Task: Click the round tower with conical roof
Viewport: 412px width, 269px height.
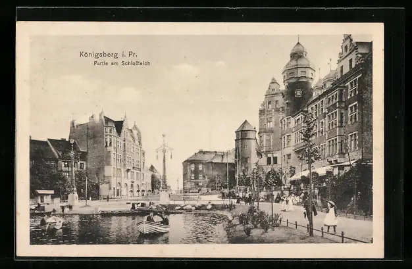Action: [245, 146]
